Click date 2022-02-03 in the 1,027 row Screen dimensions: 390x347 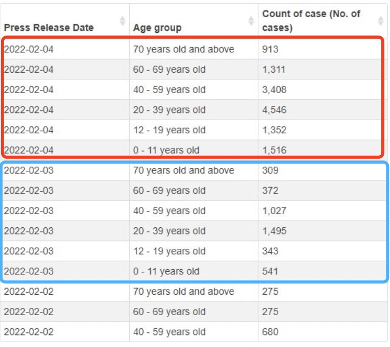(x=29, y=211)
